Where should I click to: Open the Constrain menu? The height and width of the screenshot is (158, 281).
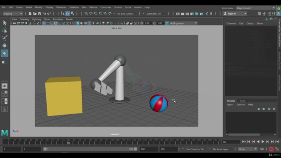tap(105, 7)
